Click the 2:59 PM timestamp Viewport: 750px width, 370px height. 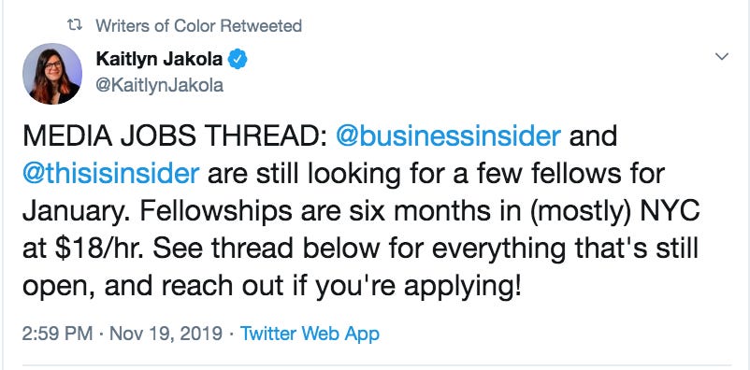point(57,334)
